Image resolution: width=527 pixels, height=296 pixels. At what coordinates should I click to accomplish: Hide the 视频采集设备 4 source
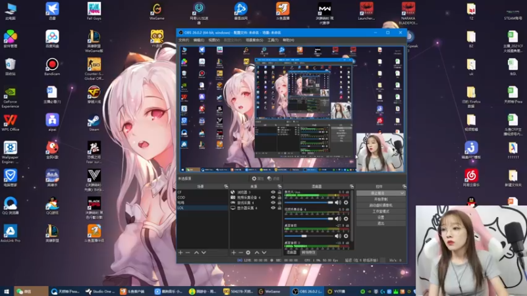point(273,197)
